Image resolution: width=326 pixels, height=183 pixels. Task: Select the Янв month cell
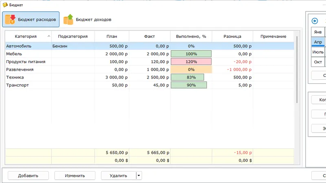point(318,32)
